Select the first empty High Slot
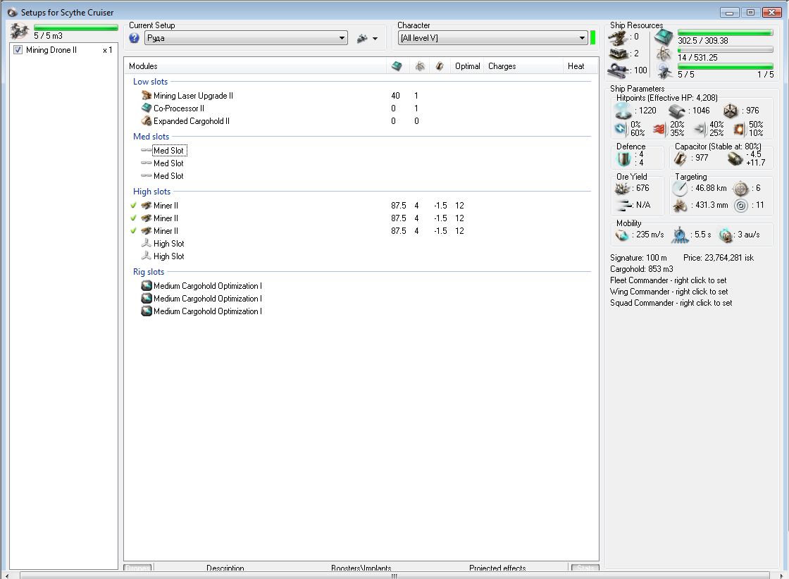789x579 pixels. click(168, 244)
